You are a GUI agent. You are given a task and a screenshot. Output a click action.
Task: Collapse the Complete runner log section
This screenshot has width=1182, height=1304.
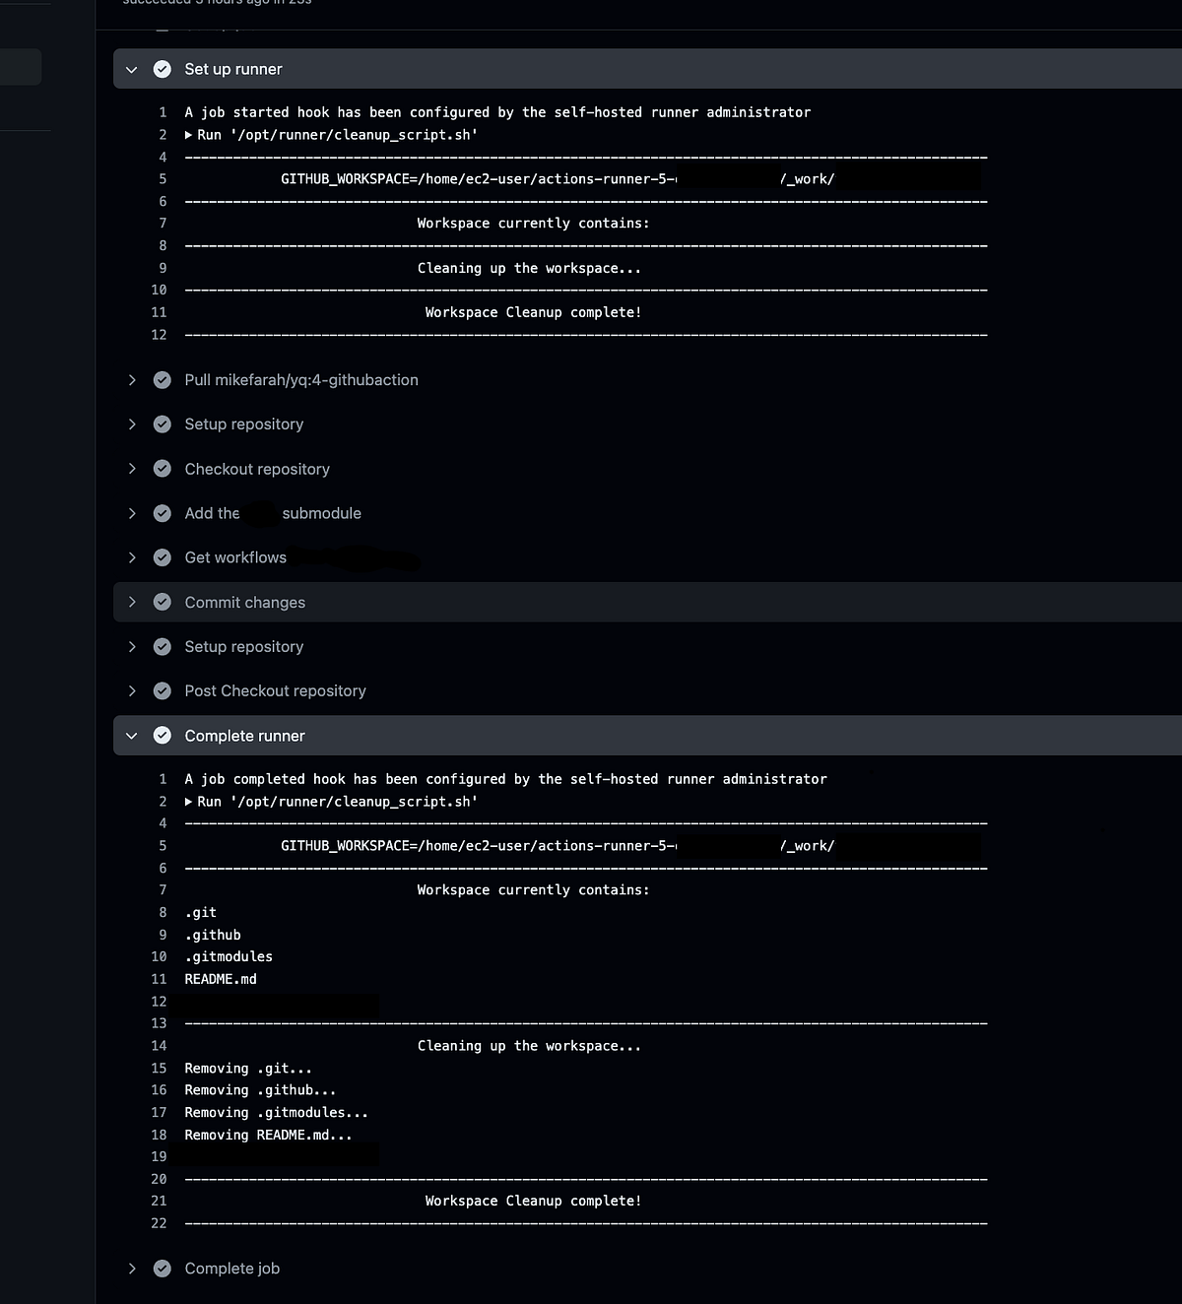(131, 735)
